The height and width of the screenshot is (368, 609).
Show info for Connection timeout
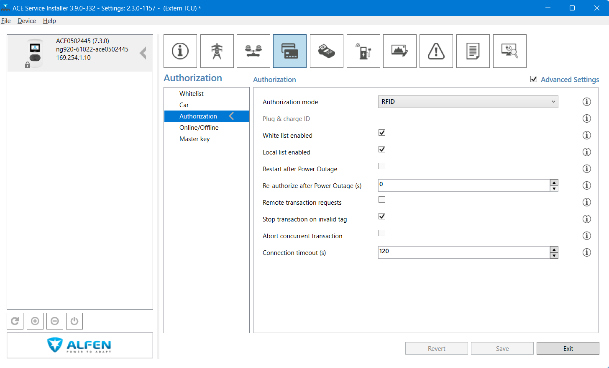point(587,252)
